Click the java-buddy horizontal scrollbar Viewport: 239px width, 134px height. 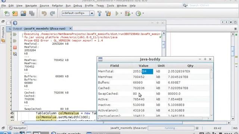tap(153, 118)
